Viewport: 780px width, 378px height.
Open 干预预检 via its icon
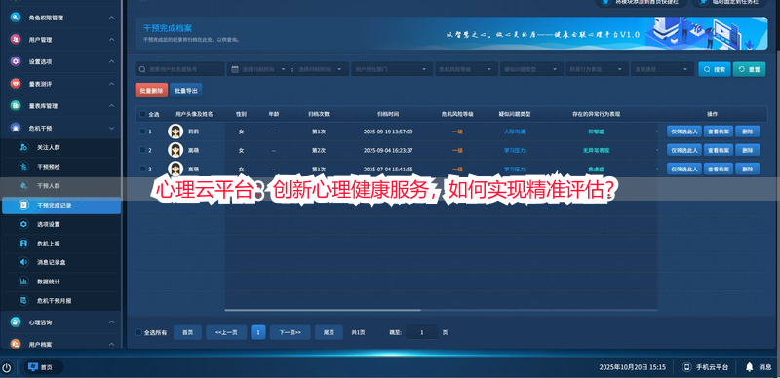click(x=23, y=167)
